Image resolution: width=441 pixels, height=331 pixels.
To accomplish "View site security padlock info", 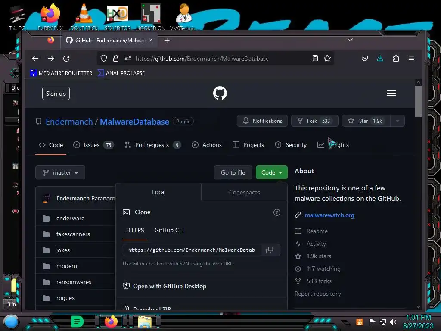I will [115, 58].
